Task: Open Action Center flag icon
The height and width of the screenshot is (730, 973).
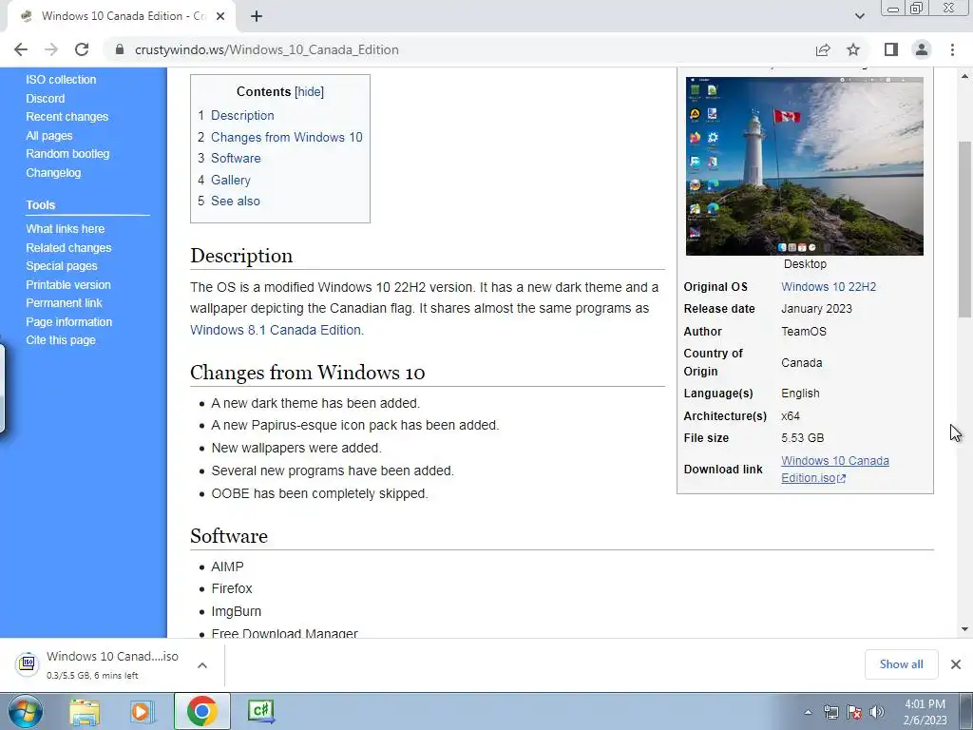Action: click(x=854, y=712)
